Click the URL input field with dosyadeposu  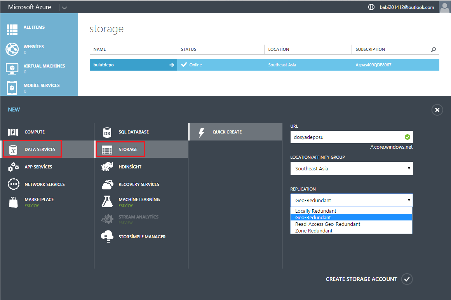pyautogui.click(x=352, y=137)
